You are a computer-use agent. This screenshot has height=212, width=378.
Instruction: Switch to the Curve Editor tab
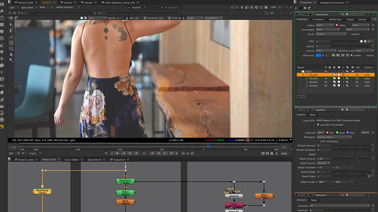click(x=71, y=159)
